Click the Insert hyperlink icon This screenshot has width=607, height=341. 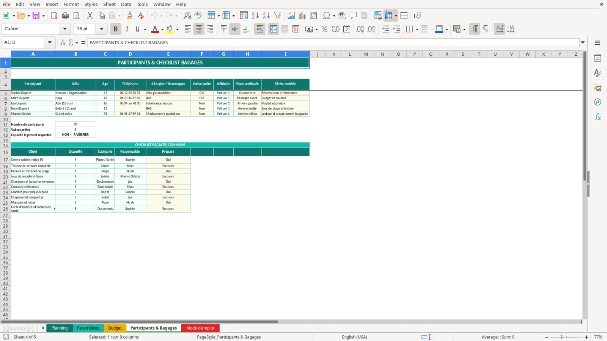(342, 16)
